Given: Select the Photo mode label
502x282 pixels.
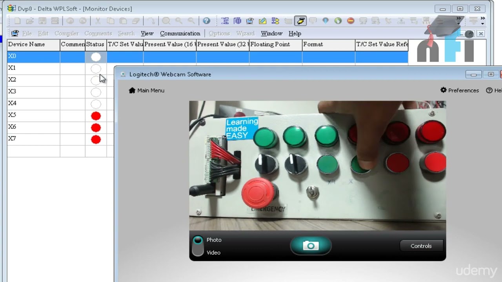Looking at the screenshot, I should point(214,240).
